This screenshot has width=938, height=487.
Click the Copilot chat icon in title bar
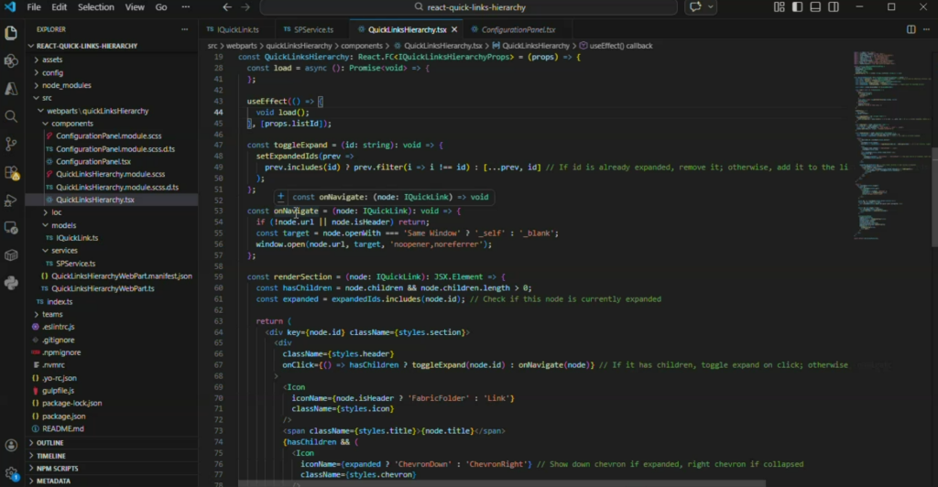point(695,7)
